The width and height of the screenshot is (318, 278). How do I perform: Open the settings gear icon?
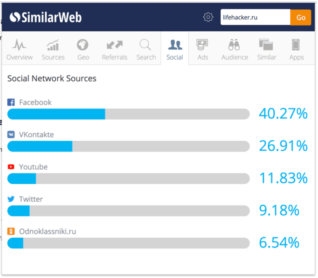pyautogui.click(x=208, y=17)
